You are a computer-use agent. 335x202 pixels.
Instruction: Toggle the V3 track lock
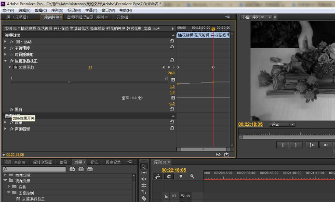pos(166,196)
